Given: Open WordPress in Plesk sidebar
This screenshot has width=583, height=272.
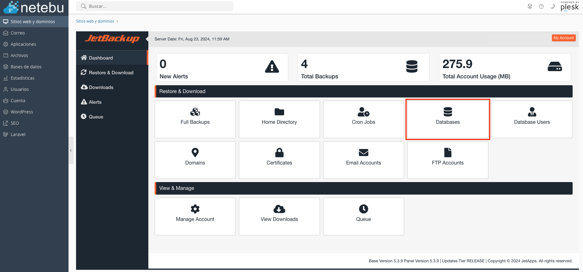Looking at the screenshot, I should 34,112.
